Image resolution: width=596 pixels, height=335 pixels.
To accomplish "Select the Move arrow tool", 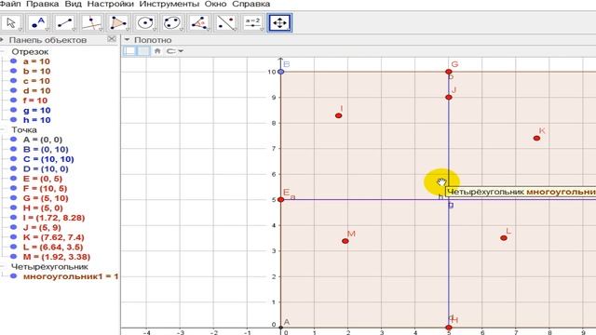I will [x=12, y=22].
